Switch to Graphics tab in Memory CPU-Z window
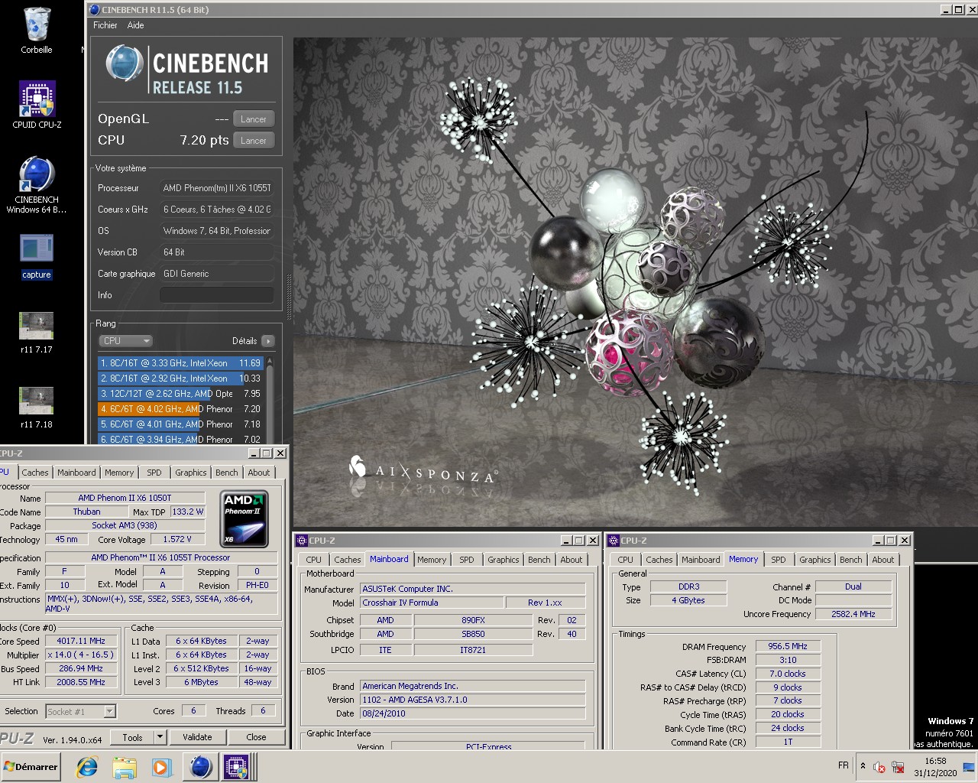 (x=815, y=560)
